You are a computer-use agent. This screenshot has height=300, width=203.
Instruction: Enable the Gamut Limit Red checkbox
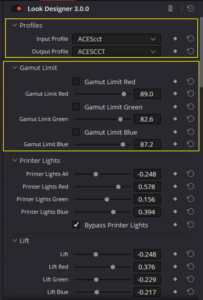point(76,82)
